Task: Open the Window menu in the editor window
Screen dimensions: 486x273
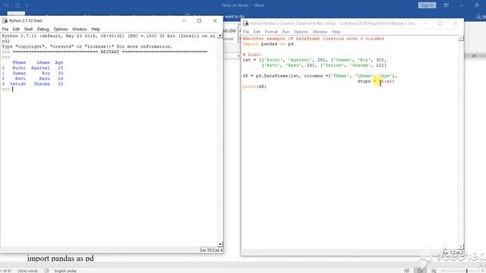Action: click(320, 32)
